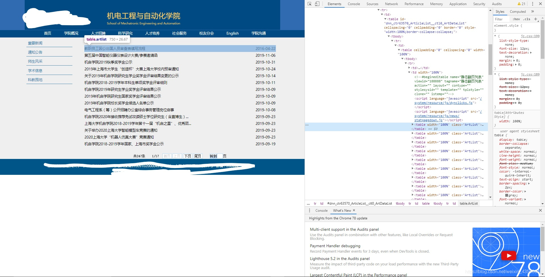545x277 pixels.
Task: Show more Styles sidebar tabs chevron
Action: [533, 11]
